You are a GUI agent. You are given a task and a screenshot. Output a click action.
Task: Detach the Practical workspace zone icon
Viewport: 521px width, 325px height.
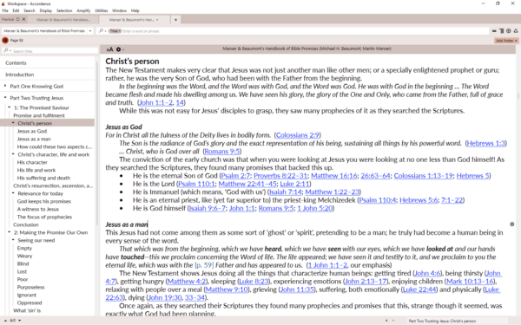18,19
